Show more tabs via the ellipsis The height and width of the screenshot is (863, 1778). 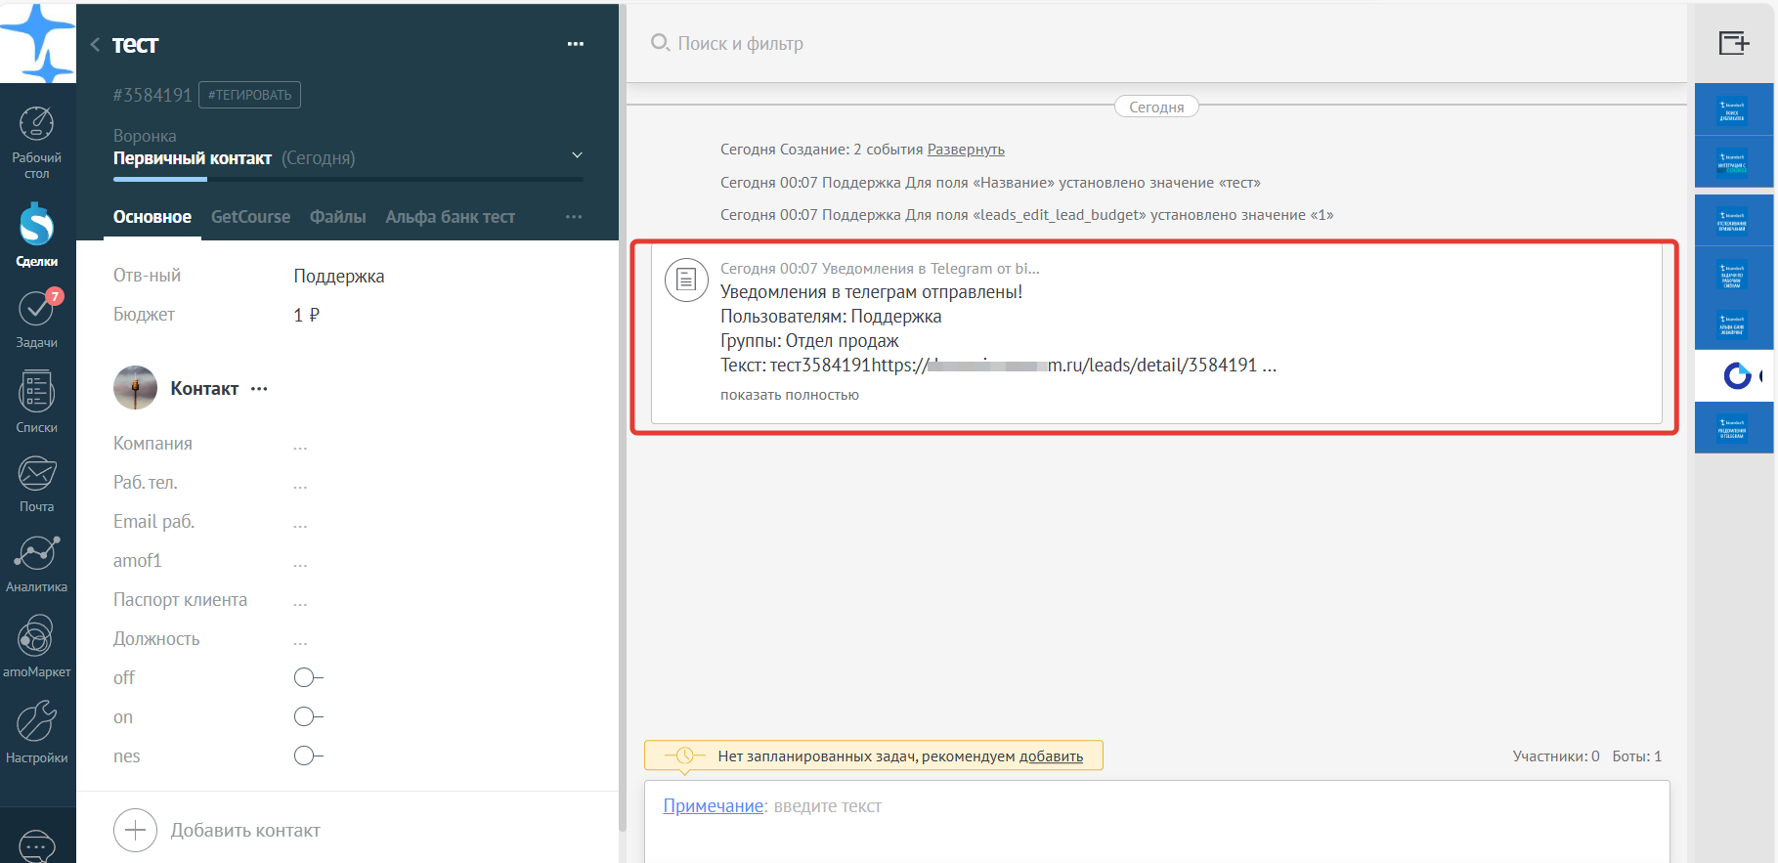coord(574,217)
